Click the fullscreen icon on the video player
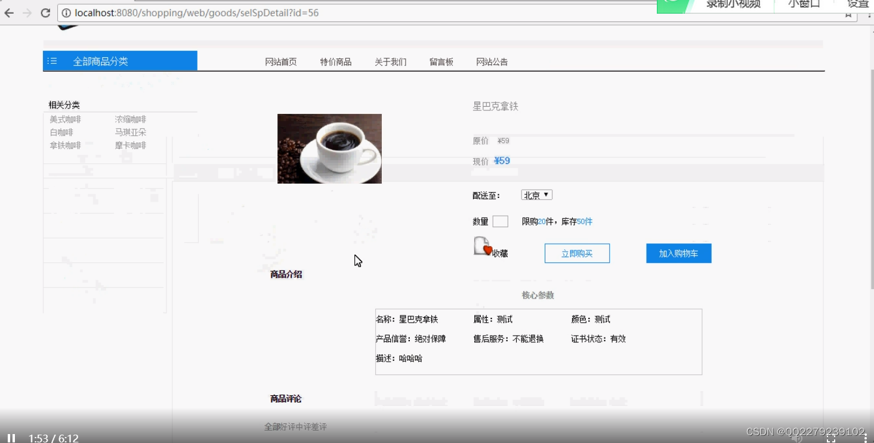 [831, 439]
